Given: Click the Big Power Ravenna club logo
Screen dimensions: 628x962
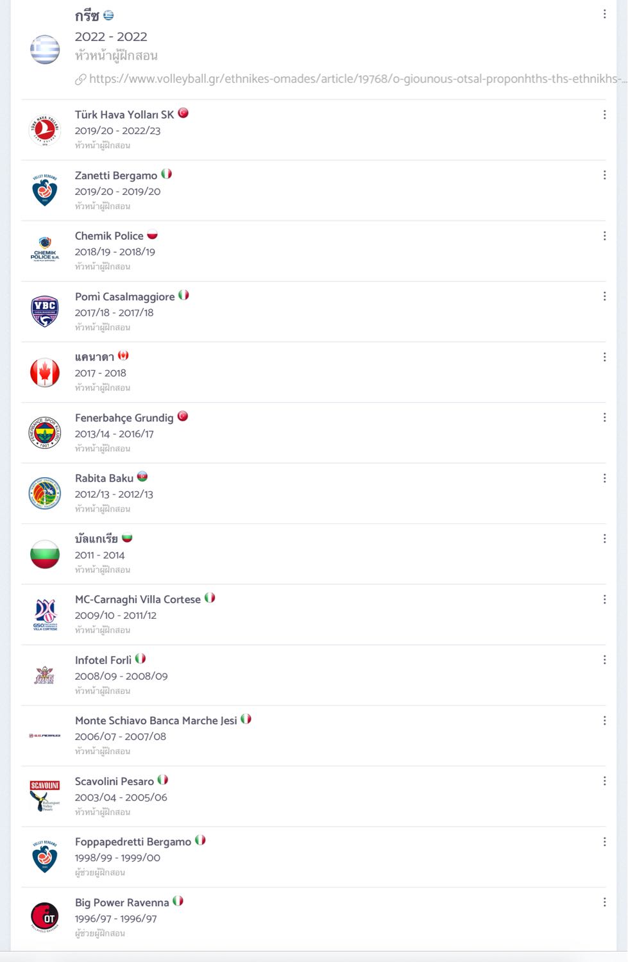Looking at the screenshot, I should pos(45,918).
